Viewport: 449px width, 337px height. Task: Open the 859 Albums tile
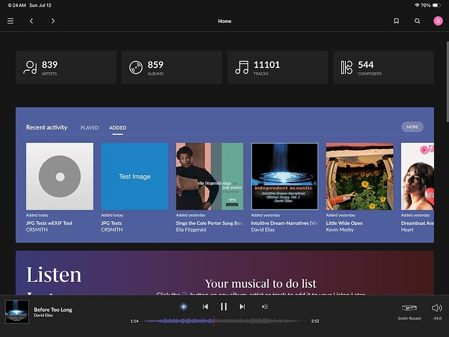pos(172,67)
